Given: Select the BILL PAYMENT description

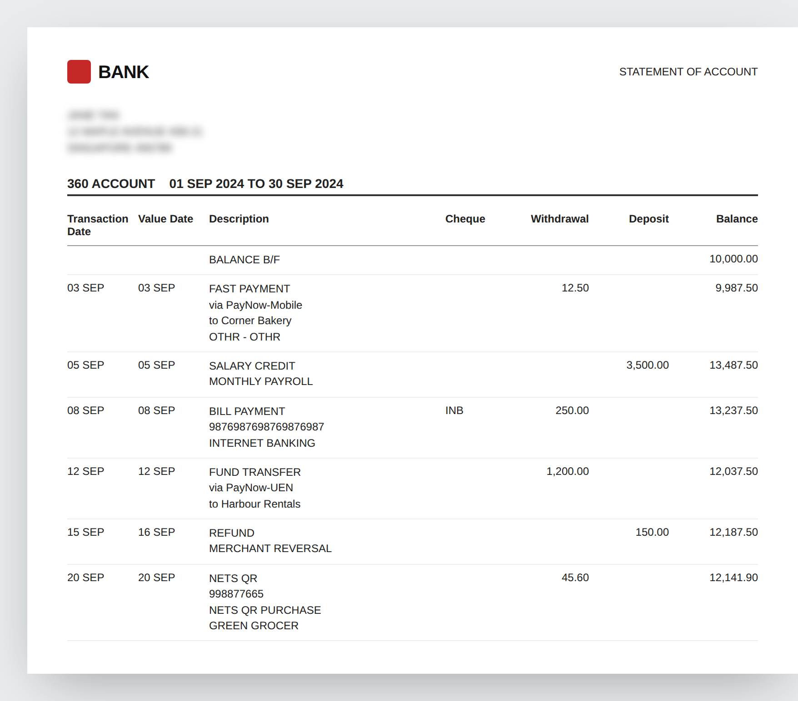Looking at the screenshot, I should 247,411.
